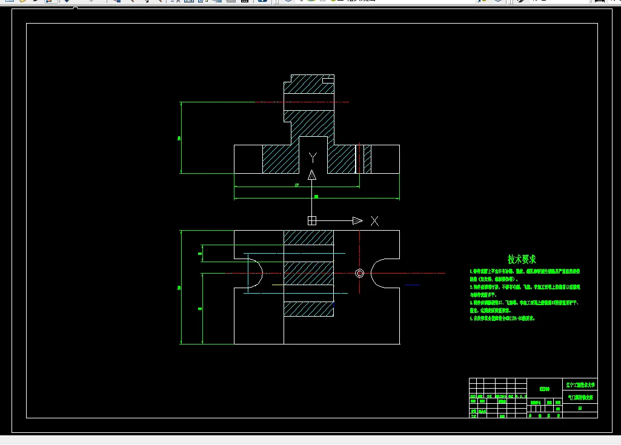The image size is (621, 445).
Task: Select the overall vertical dimension text beside plan view
Action: click(179, 288)
